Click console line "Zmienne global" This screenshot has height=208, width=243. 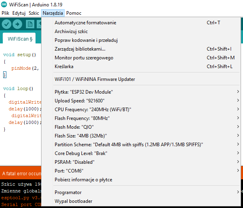tap(21, 191)
